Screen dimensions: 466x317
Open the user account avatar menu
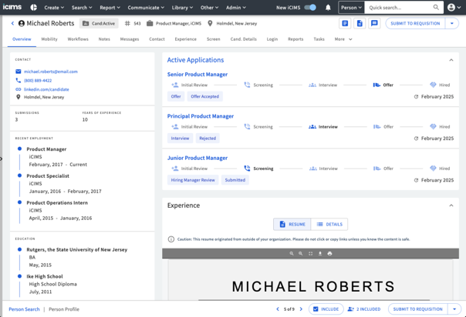451,8
